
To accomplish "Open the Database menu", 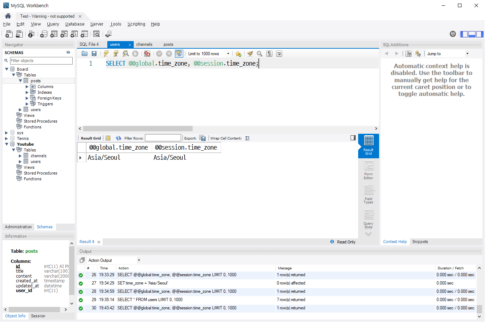I will pos(75,24).
